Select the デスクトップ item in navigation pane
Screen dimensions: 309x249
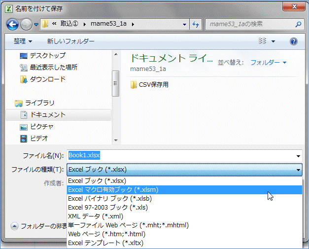pos(47,55)
